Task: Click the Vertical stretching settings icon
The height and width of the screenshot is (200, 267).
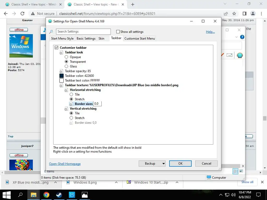Action: pyautogui.click(x=66, y=109)
